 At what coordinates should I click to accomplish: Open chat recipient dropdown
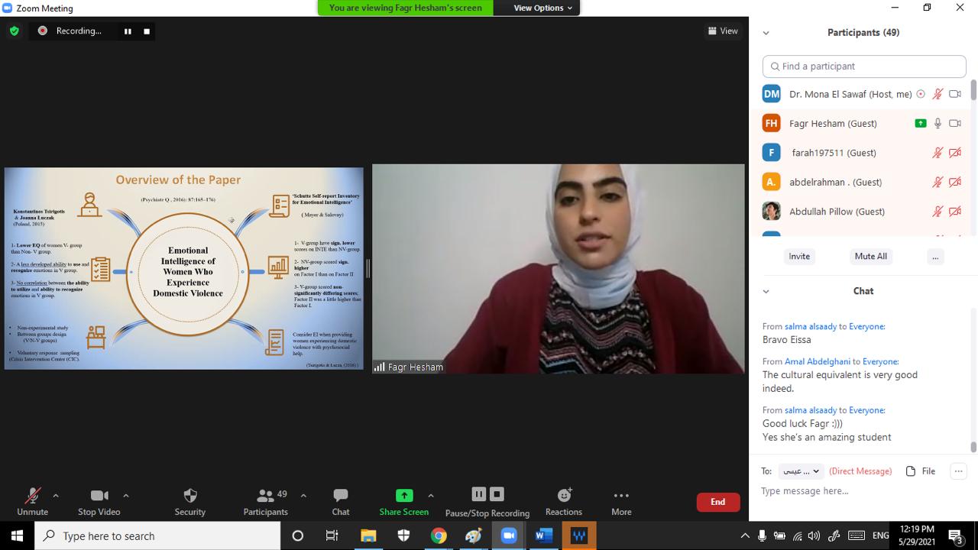coord(801,471)
